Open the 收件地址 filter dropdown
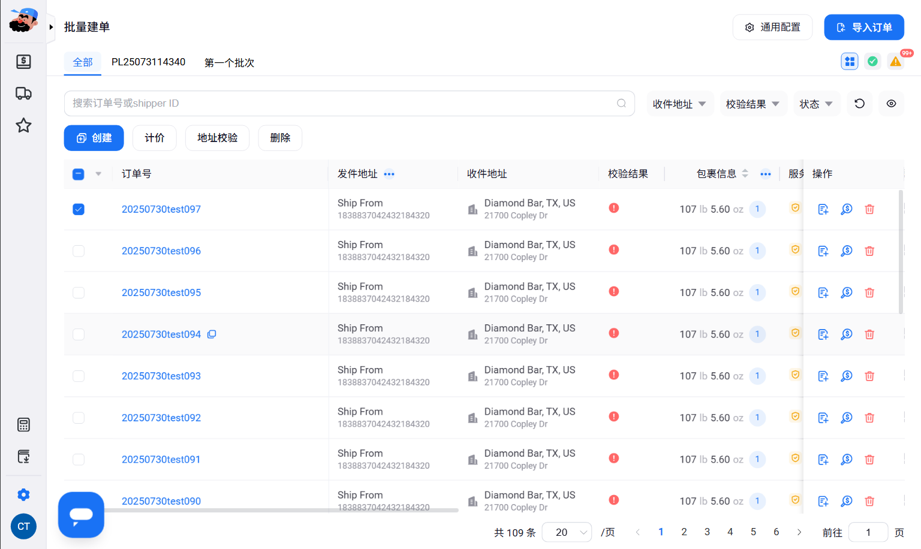Screen dimensions: 921x549 point(680,104)
